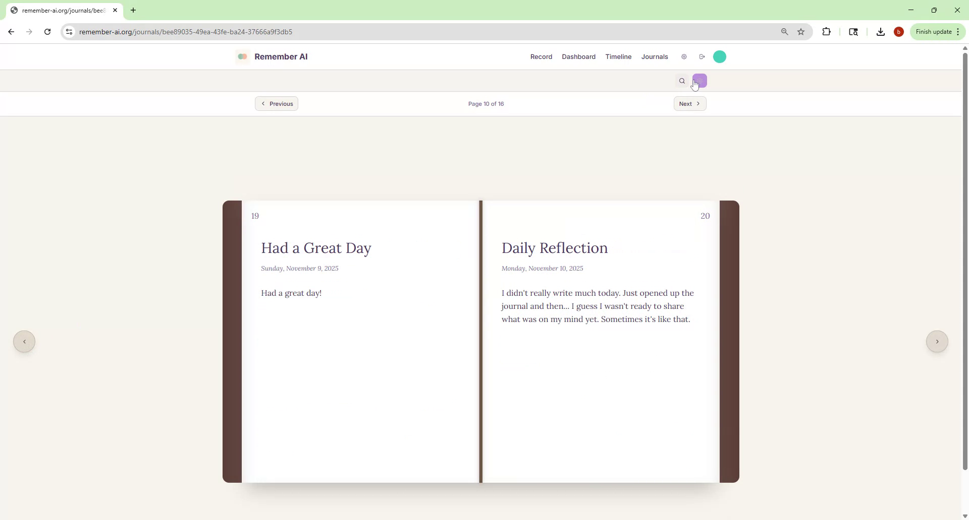Select the Journals navigation item
969x520 pixels.
(654, 56)
